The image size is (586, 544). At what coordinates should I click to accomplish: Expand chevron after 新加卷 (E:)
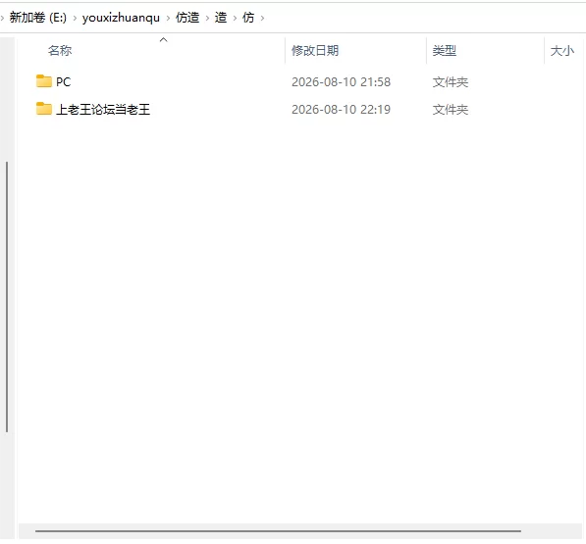point(75,18)
